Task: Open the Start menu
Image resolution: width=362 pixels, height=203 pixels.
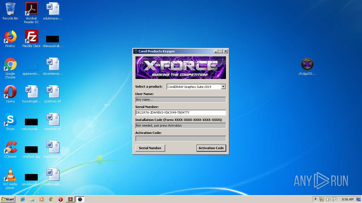Action: [x=8, y=199]
